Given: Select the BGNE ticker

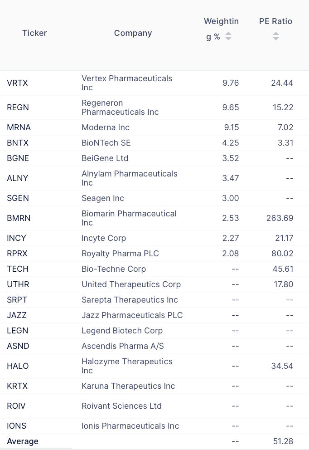Looking at the screenshot, I should click(x=18, y=158).
